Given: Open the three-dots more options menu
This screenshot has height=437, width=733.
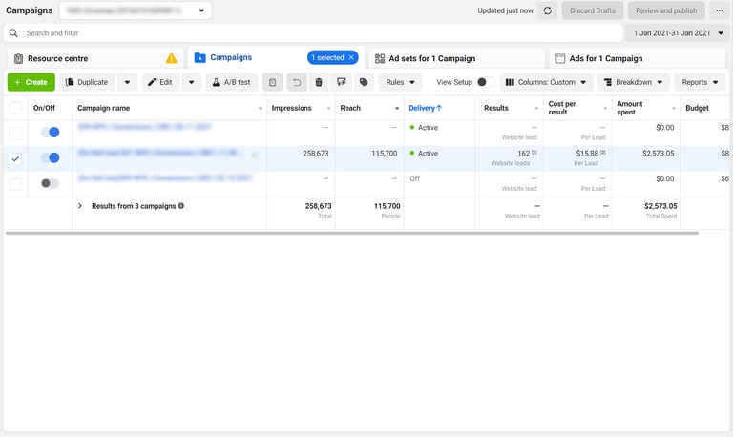Looking at the screenshot, I should click(x=719, y=10).
